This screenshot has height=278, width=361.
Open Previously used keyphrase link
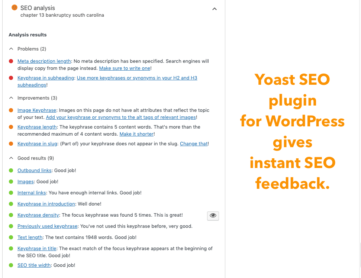click(48, 226)
